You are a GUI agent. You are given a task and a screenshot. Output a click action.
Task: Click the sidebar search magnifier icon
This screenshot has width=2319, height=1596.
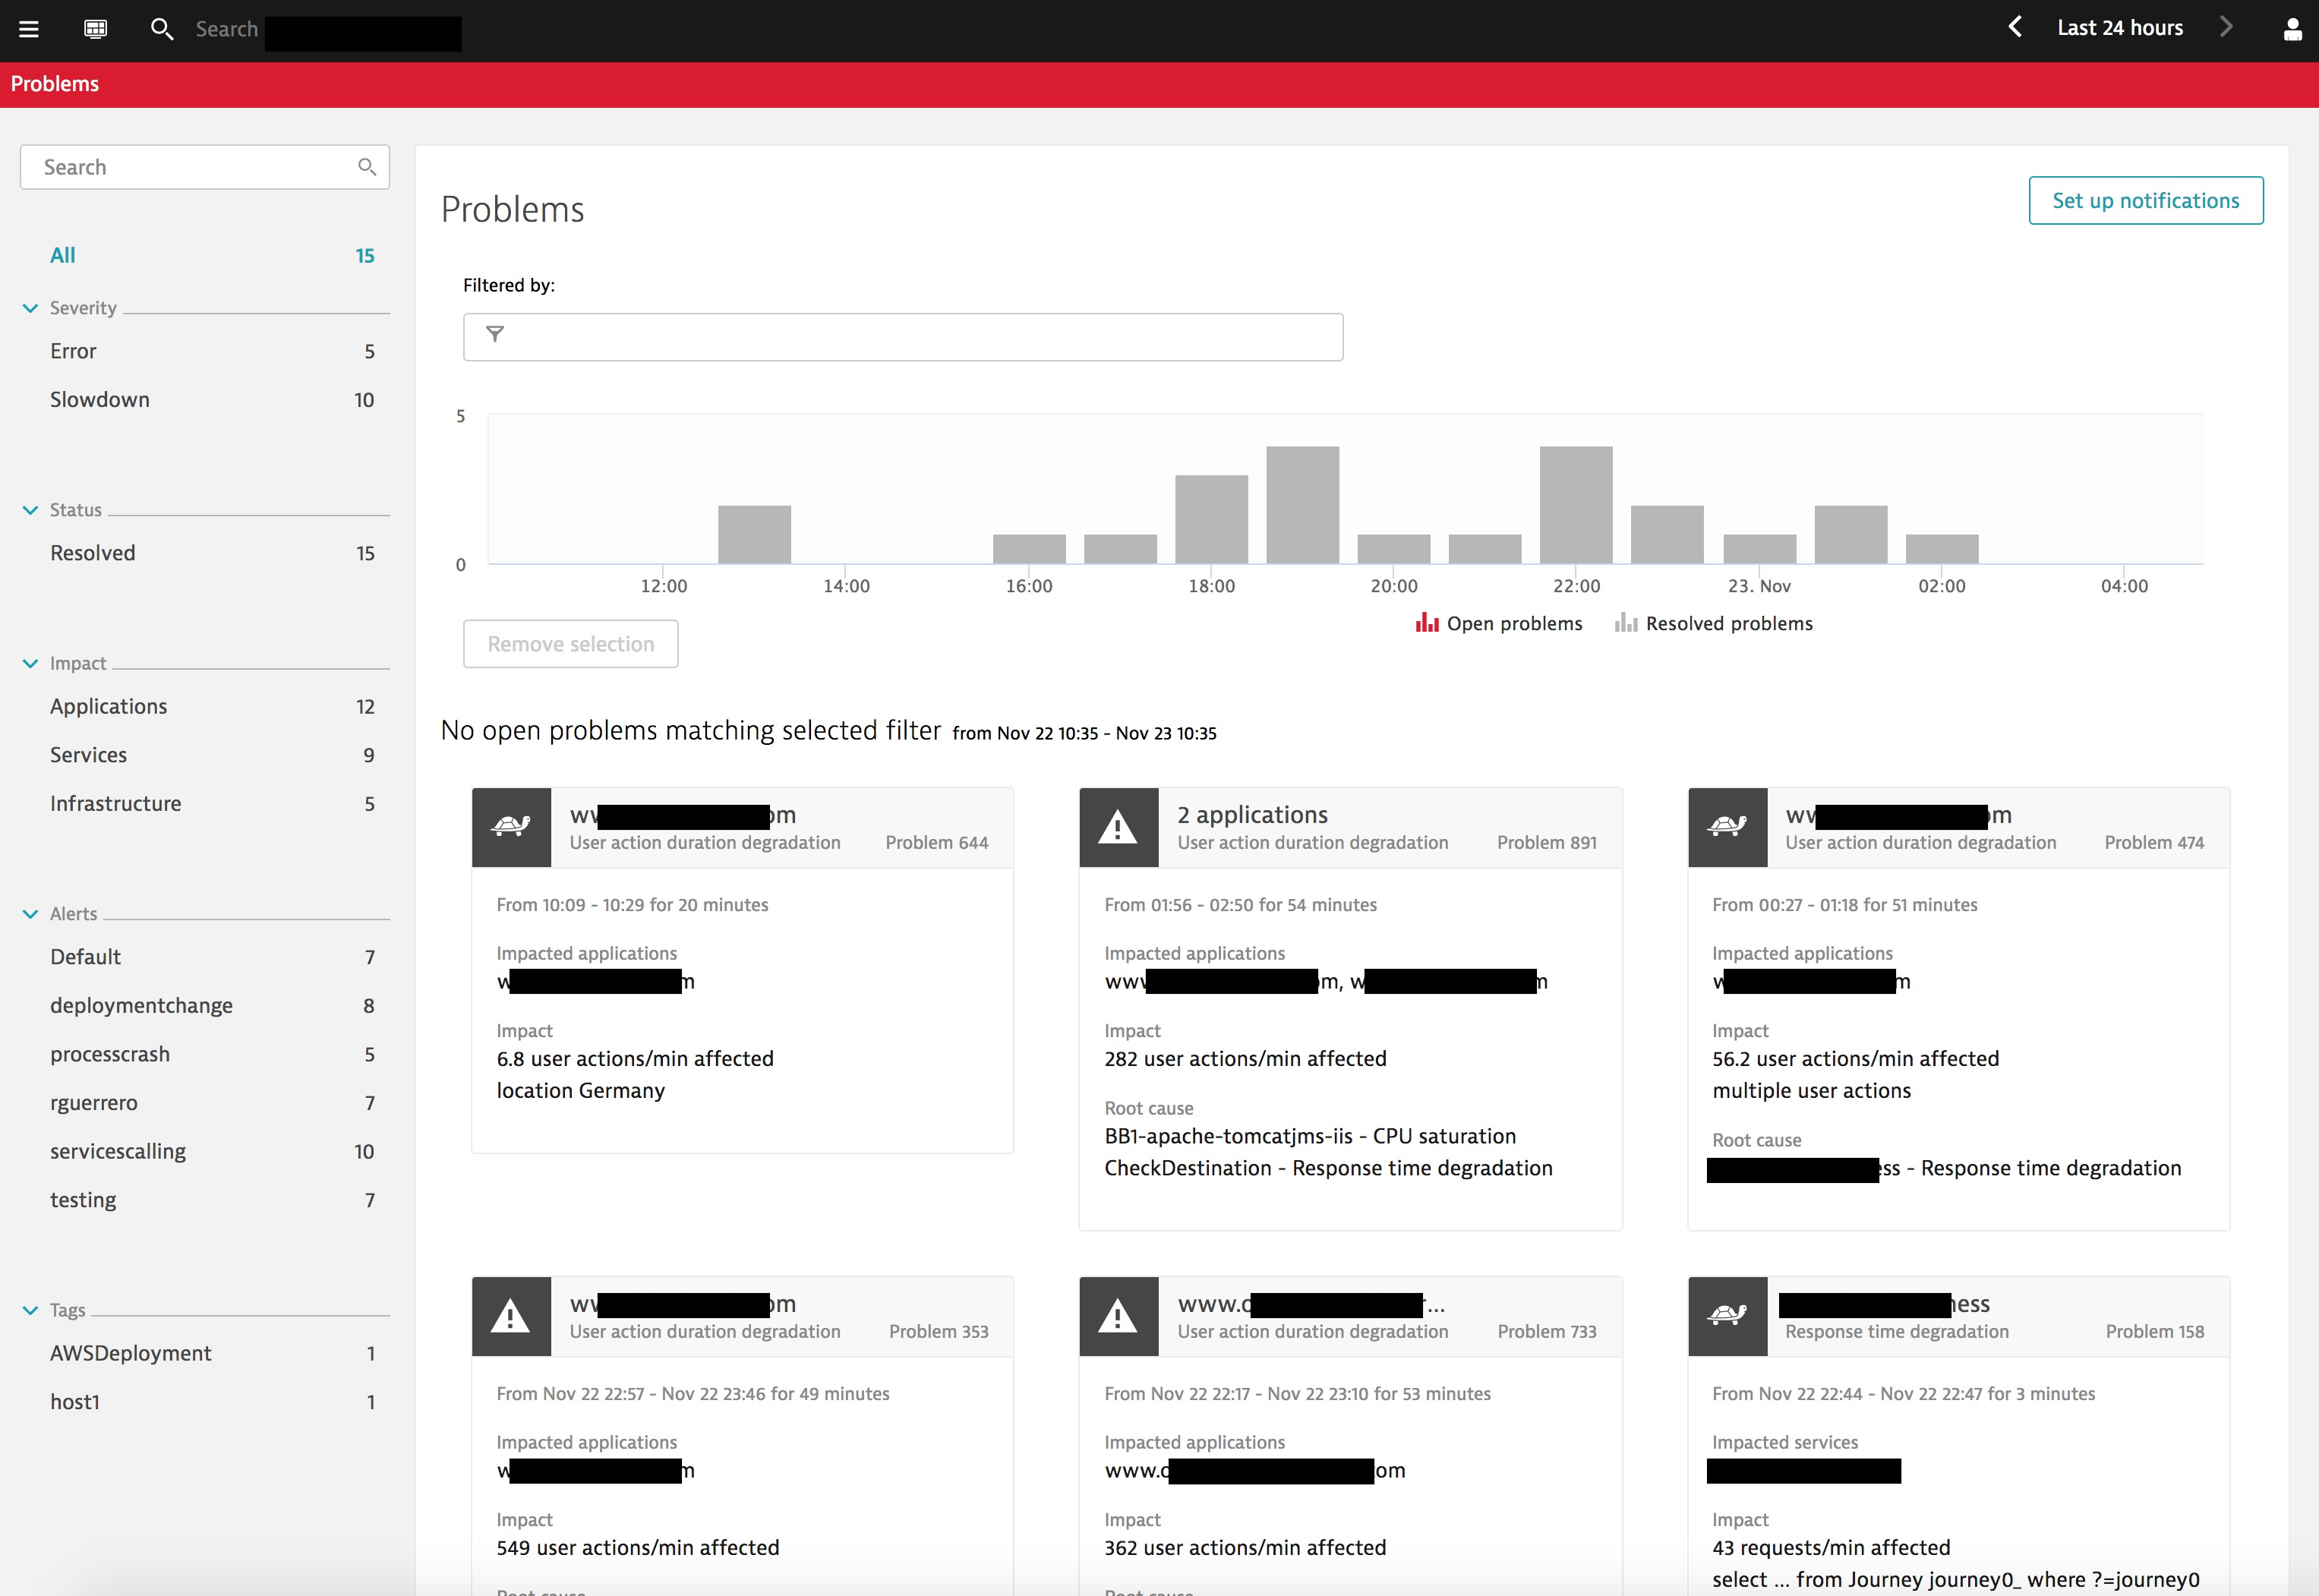367,167
